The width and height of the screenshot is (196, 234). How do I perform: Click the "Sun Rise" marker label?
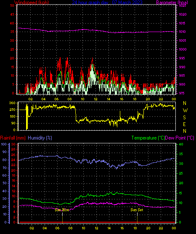pyautogui.click(x=62, y=210)
